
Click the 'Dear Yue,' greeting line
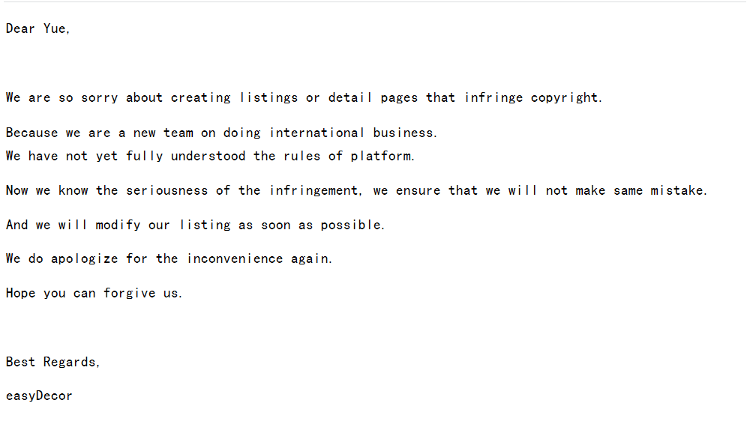pos(37,28)
